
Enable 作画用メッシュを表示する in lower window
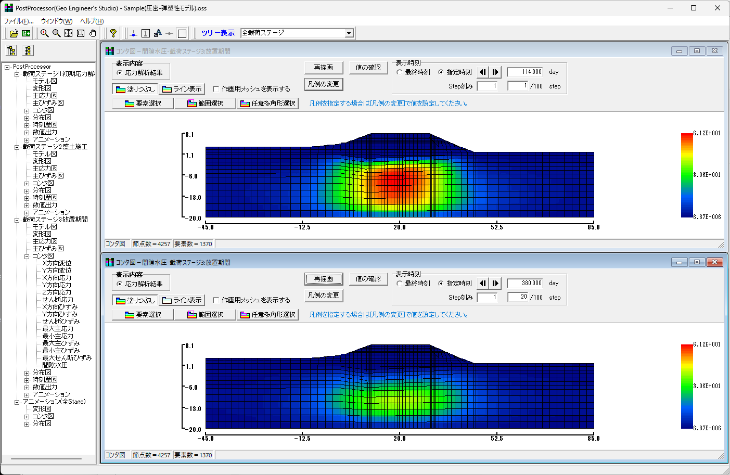pos(252,300)
